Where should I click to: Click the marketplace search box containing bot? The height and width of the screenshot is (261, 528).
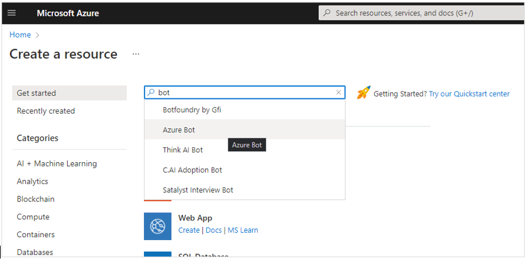pyautogui.click(x=244, y=92)
